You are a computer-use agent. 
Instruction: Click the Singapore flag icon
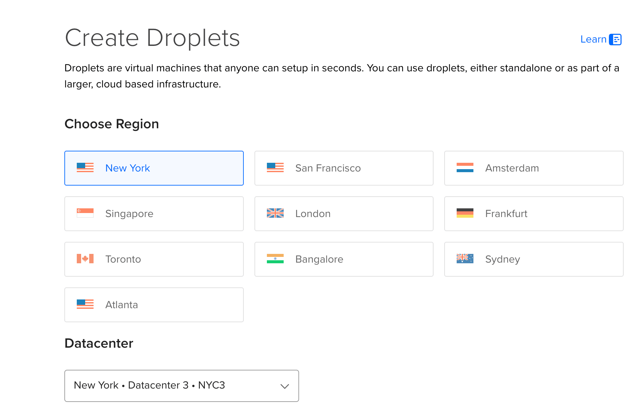coord(85,213)
